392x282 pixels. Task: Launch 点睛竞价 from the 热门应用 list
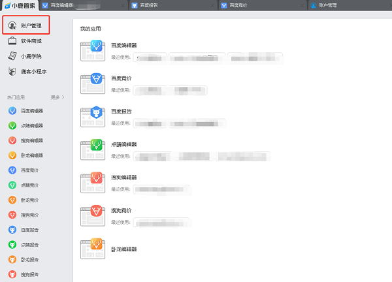tap(24, 185)
